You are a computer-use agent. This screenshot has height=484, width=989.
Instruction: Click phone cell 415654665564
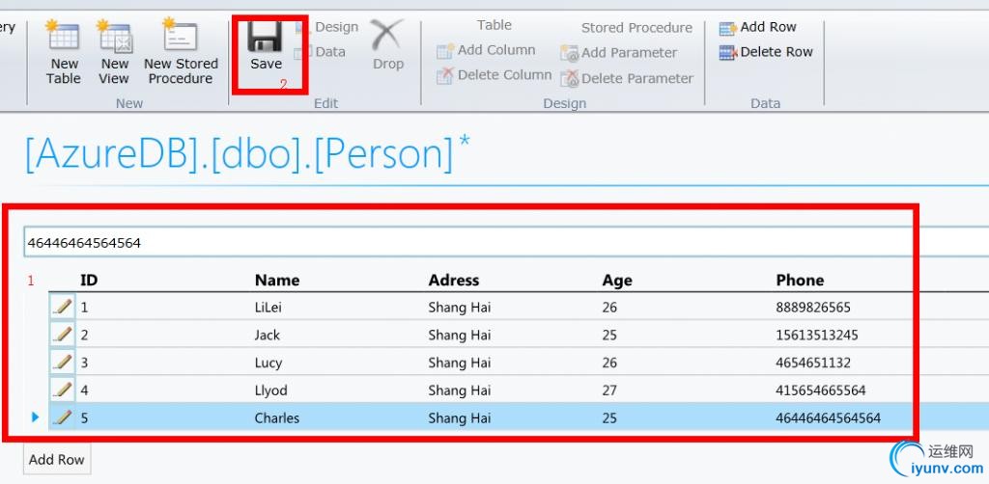pos(821,390)
